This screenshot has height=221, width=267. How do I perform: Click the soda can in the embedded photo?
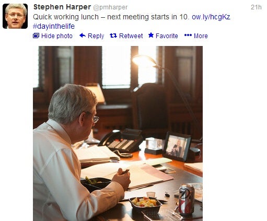point(187,199)
